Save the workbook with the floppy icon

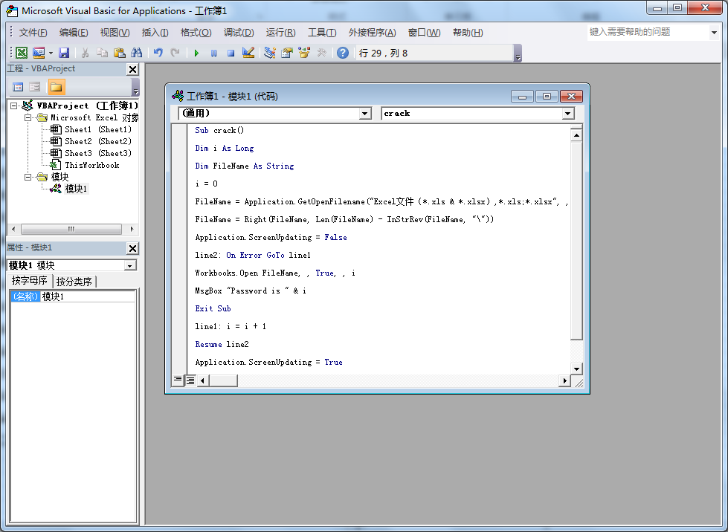(x=64, y=53)
